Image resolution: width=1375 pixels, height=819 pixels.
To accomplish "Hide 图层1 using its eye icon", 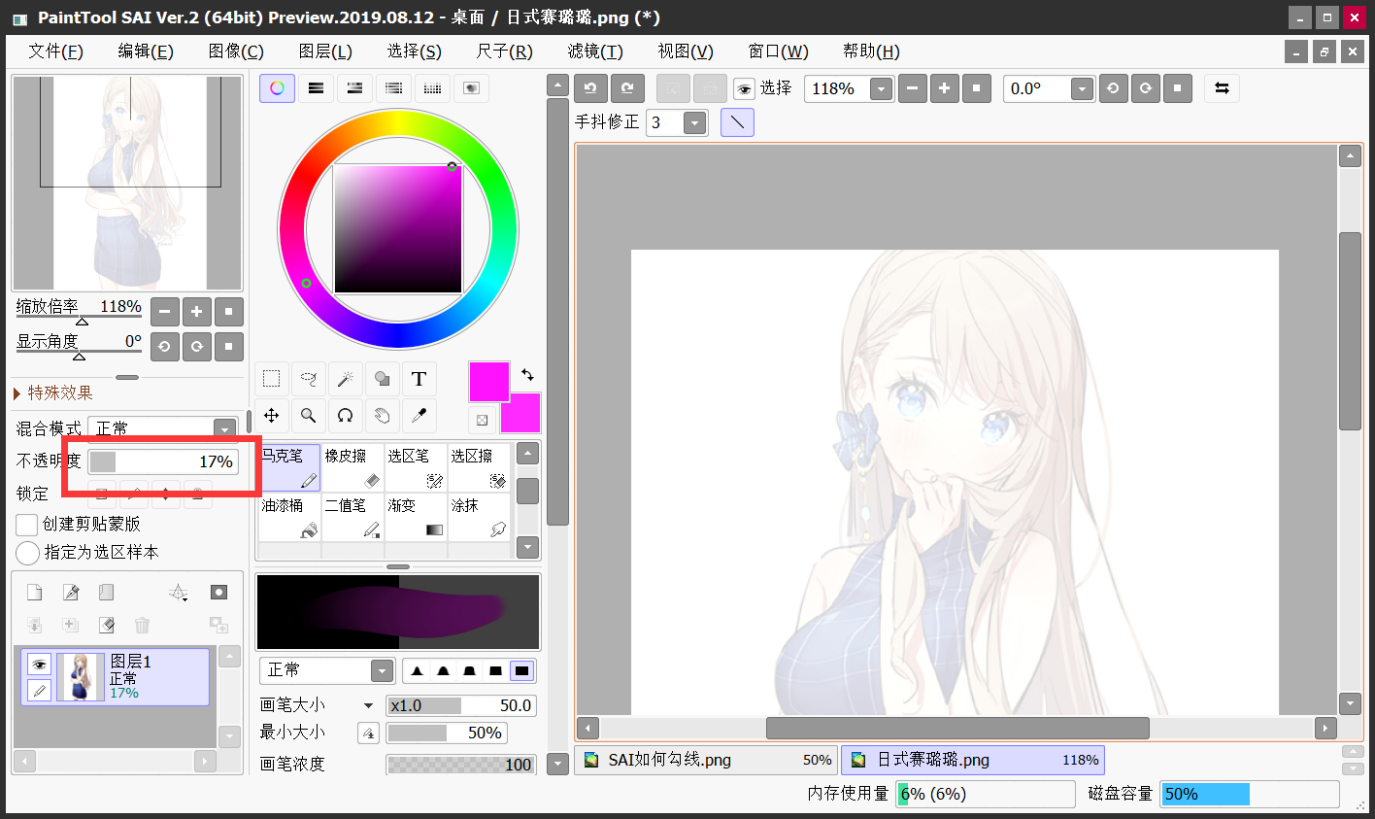I will click(39, 665).
